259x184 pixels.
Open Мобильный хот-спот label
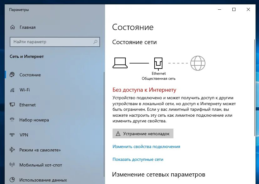[41, 165]
